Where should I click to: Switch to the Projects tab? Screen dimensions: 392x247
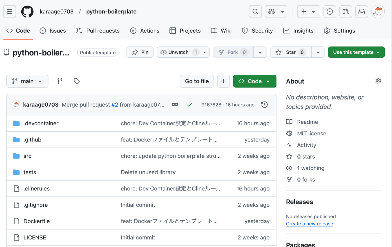coord(185,31)
